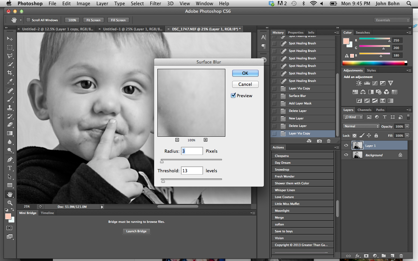Click the foreground color swatch in Color panel
418x261 pixels.
pyautogui.click(x=346, y=41)
